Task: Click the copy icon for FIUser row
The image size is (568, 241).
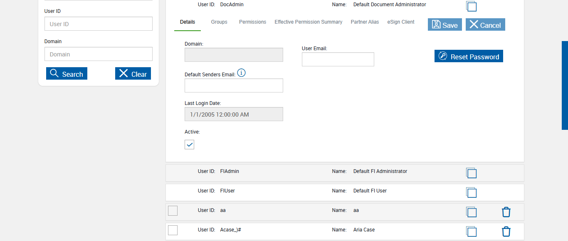Action: coord(471,192)
